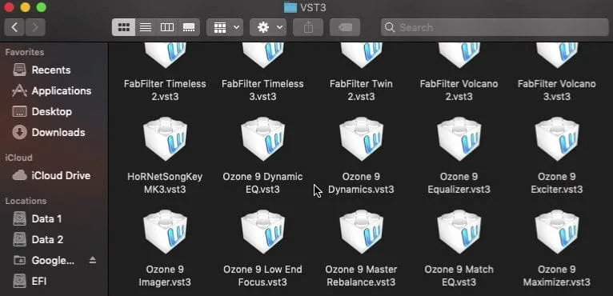Open the group-by arrangement dropdown

[225, 27]
